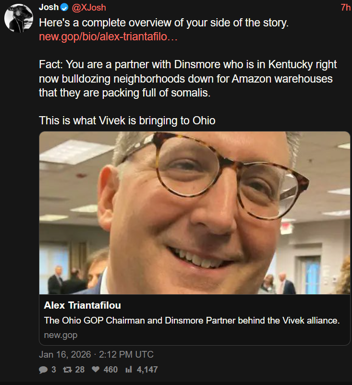Image resolution: width=352 pixels, height=385 pixels.
Task: Click the retweet arrows icon
Action: point(67,370)
